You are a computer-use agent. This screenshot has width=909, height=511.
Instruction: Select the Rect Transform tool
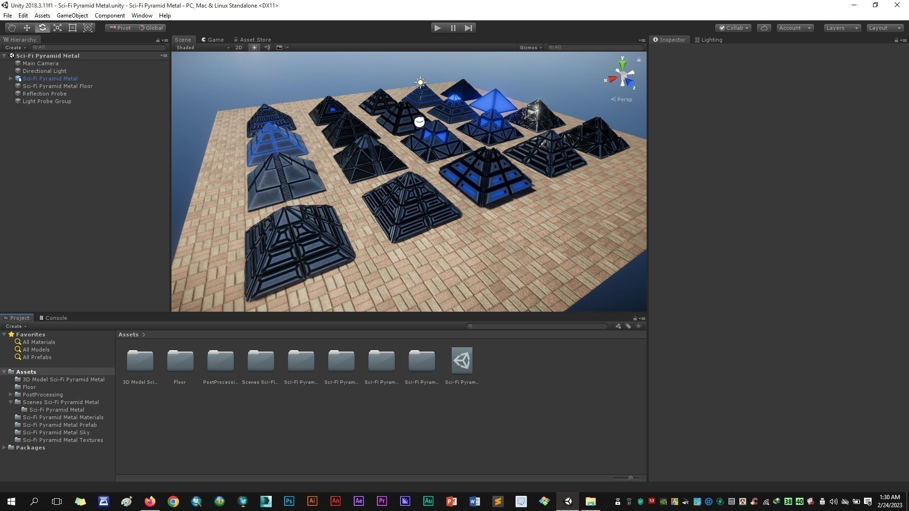[x=72, y=28]
